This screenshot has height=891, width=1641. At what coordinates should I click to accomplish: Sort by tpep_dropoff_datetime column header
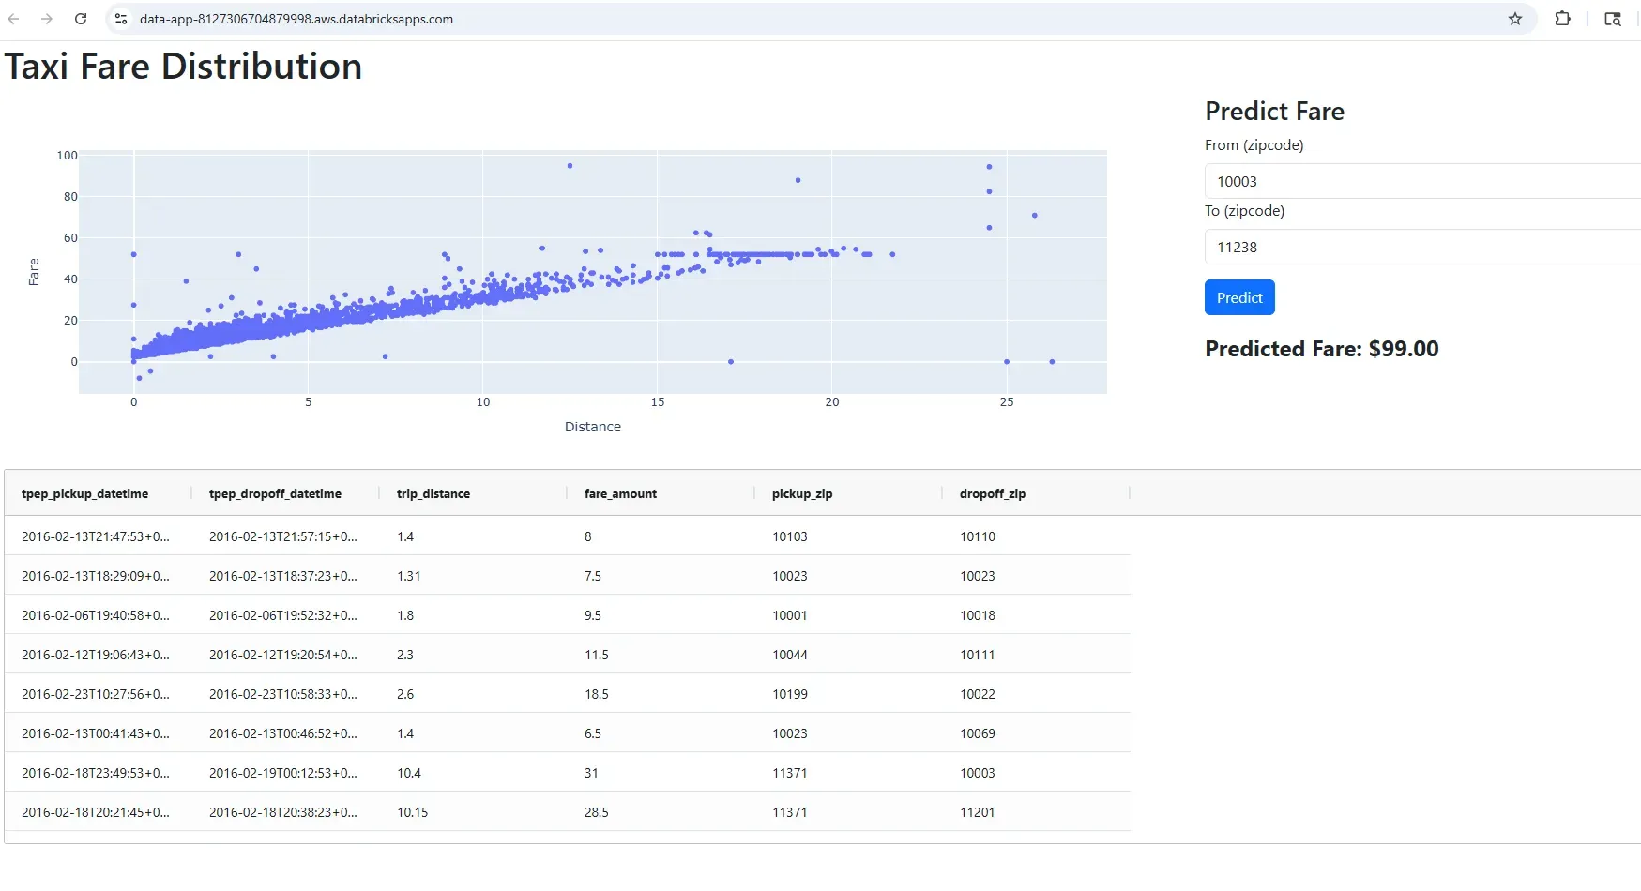pos(275,493)
